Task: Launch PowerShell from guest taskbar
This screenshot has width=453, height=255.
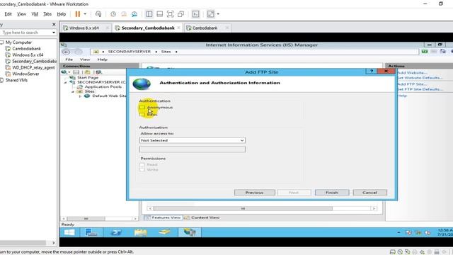Action: click(116, 232)
